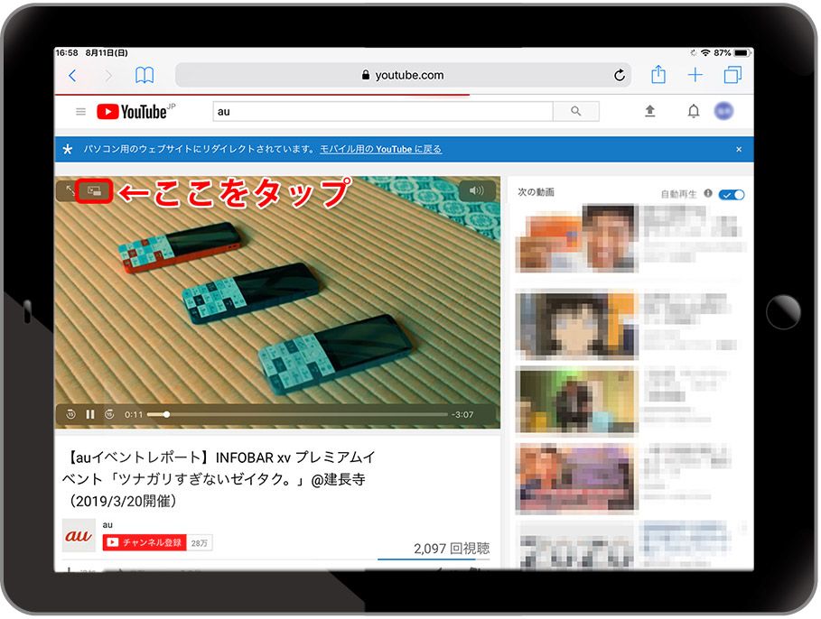Open the au channel name link
The width and height of the screenshot is (821, 619).
[x=107, y=525]
